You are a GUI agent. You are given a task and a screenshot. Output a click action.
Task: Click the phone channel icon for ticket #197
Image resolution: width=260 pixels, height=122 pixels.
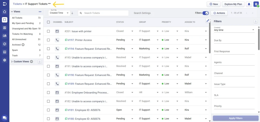(57, 40)
